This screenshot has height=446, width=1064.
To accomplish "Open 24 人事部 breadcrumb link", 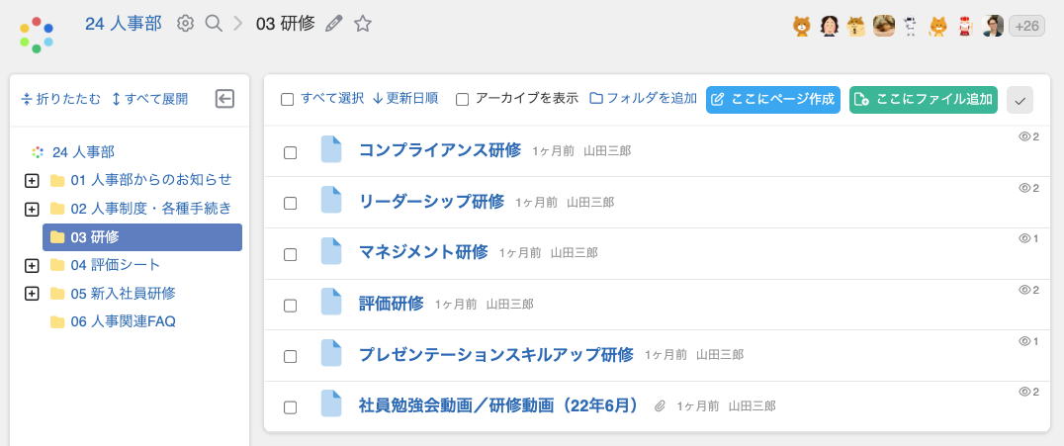I will click(x=124, y=24).
